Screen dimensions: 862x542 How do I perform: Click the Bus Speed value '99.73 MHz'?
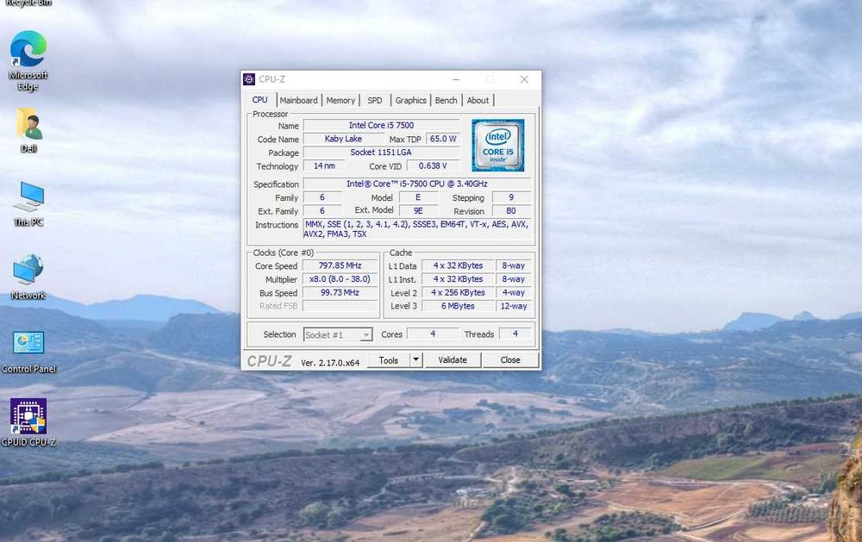(x=340, y=292)
